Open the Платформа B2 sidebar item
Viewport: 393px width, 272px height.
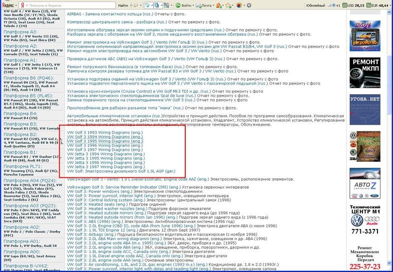pos(21,135)
